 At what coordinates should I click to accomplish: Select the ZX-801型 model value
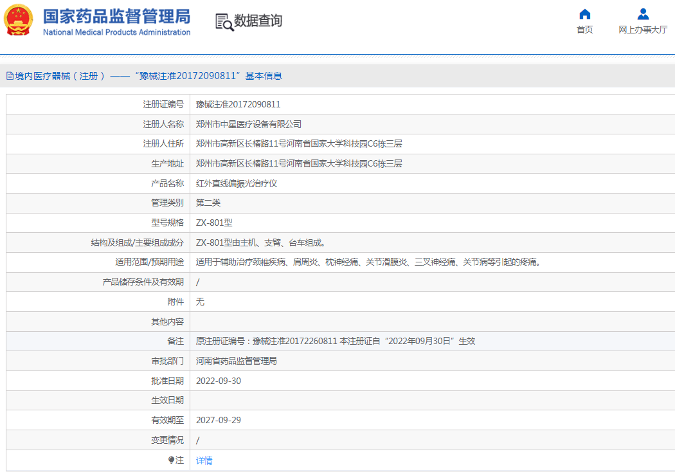[214, 223]
